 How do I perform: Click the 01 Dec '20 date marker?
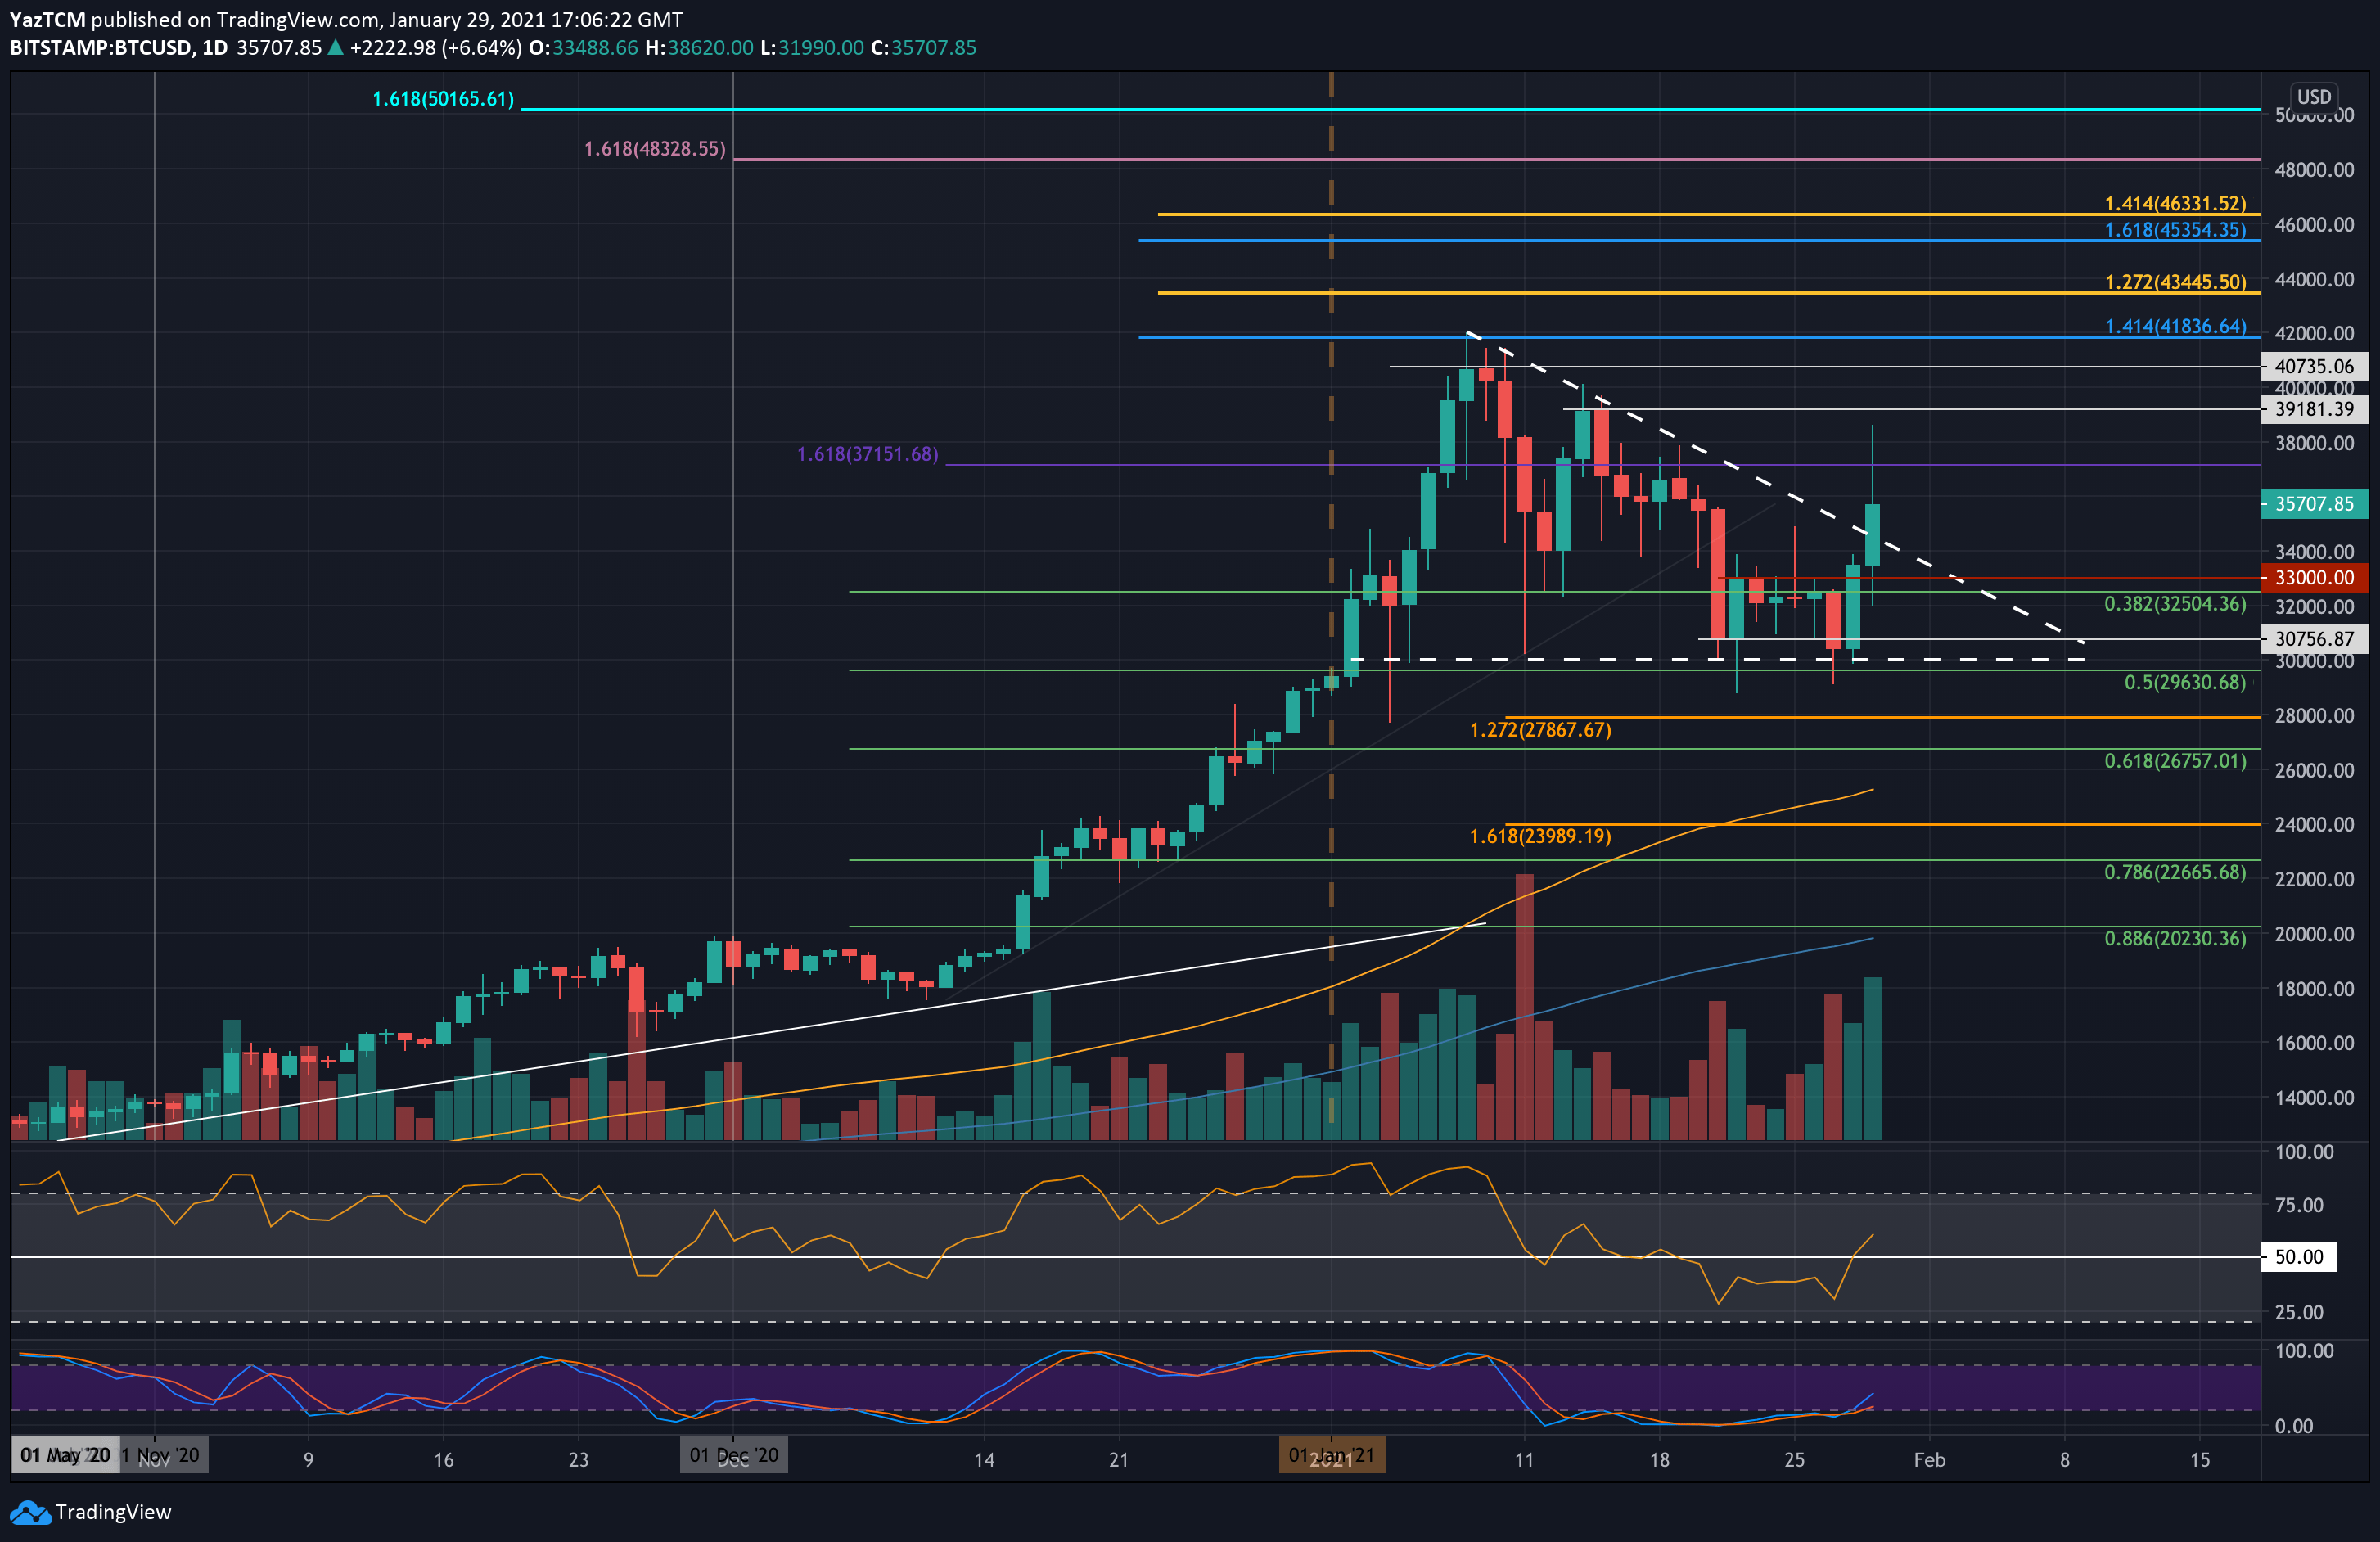[x=733, y=1455]
